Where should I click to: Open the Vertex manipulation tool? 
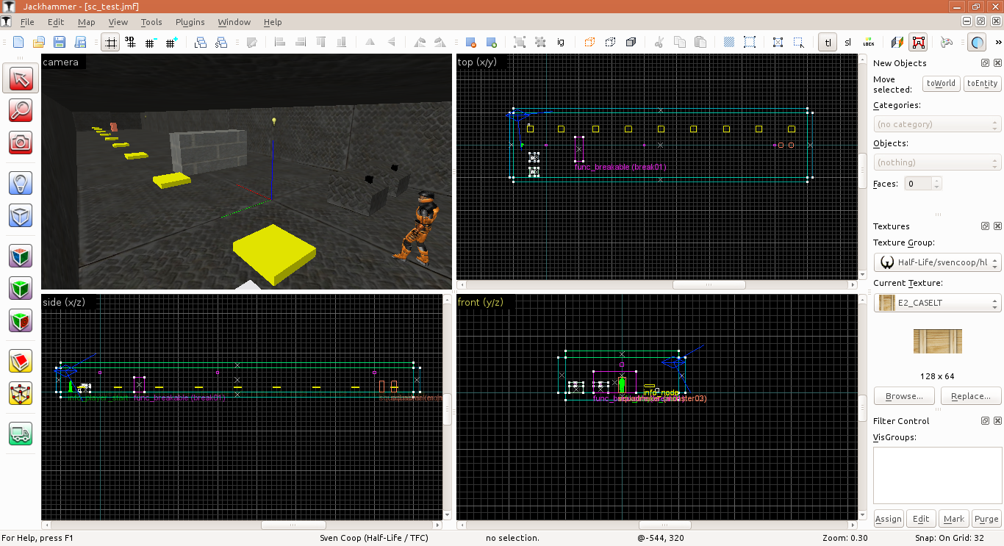tap(21, 393)
